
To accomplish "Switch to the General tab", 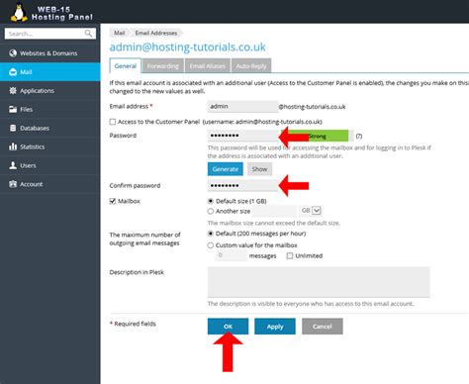I will click(x=126, y=66).
